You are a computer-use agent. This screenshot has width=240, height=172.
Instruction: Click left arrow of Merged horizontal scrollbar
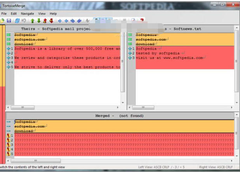coord(8,161)
